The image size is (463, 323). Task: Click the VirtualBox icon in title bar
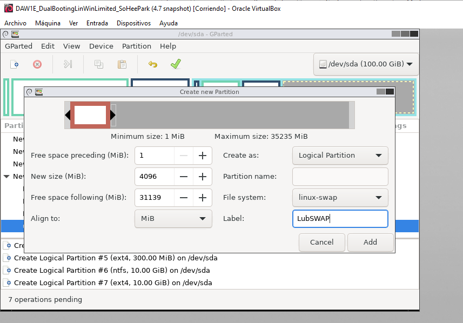pos(9,8)
